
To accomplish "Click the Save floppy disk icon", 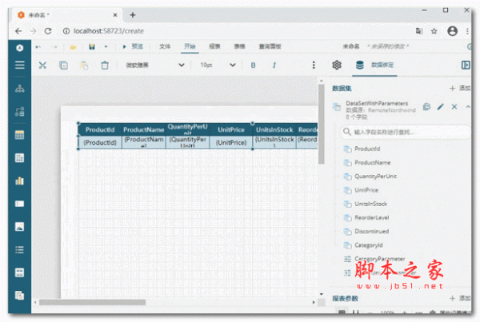I will click(92, 47).
